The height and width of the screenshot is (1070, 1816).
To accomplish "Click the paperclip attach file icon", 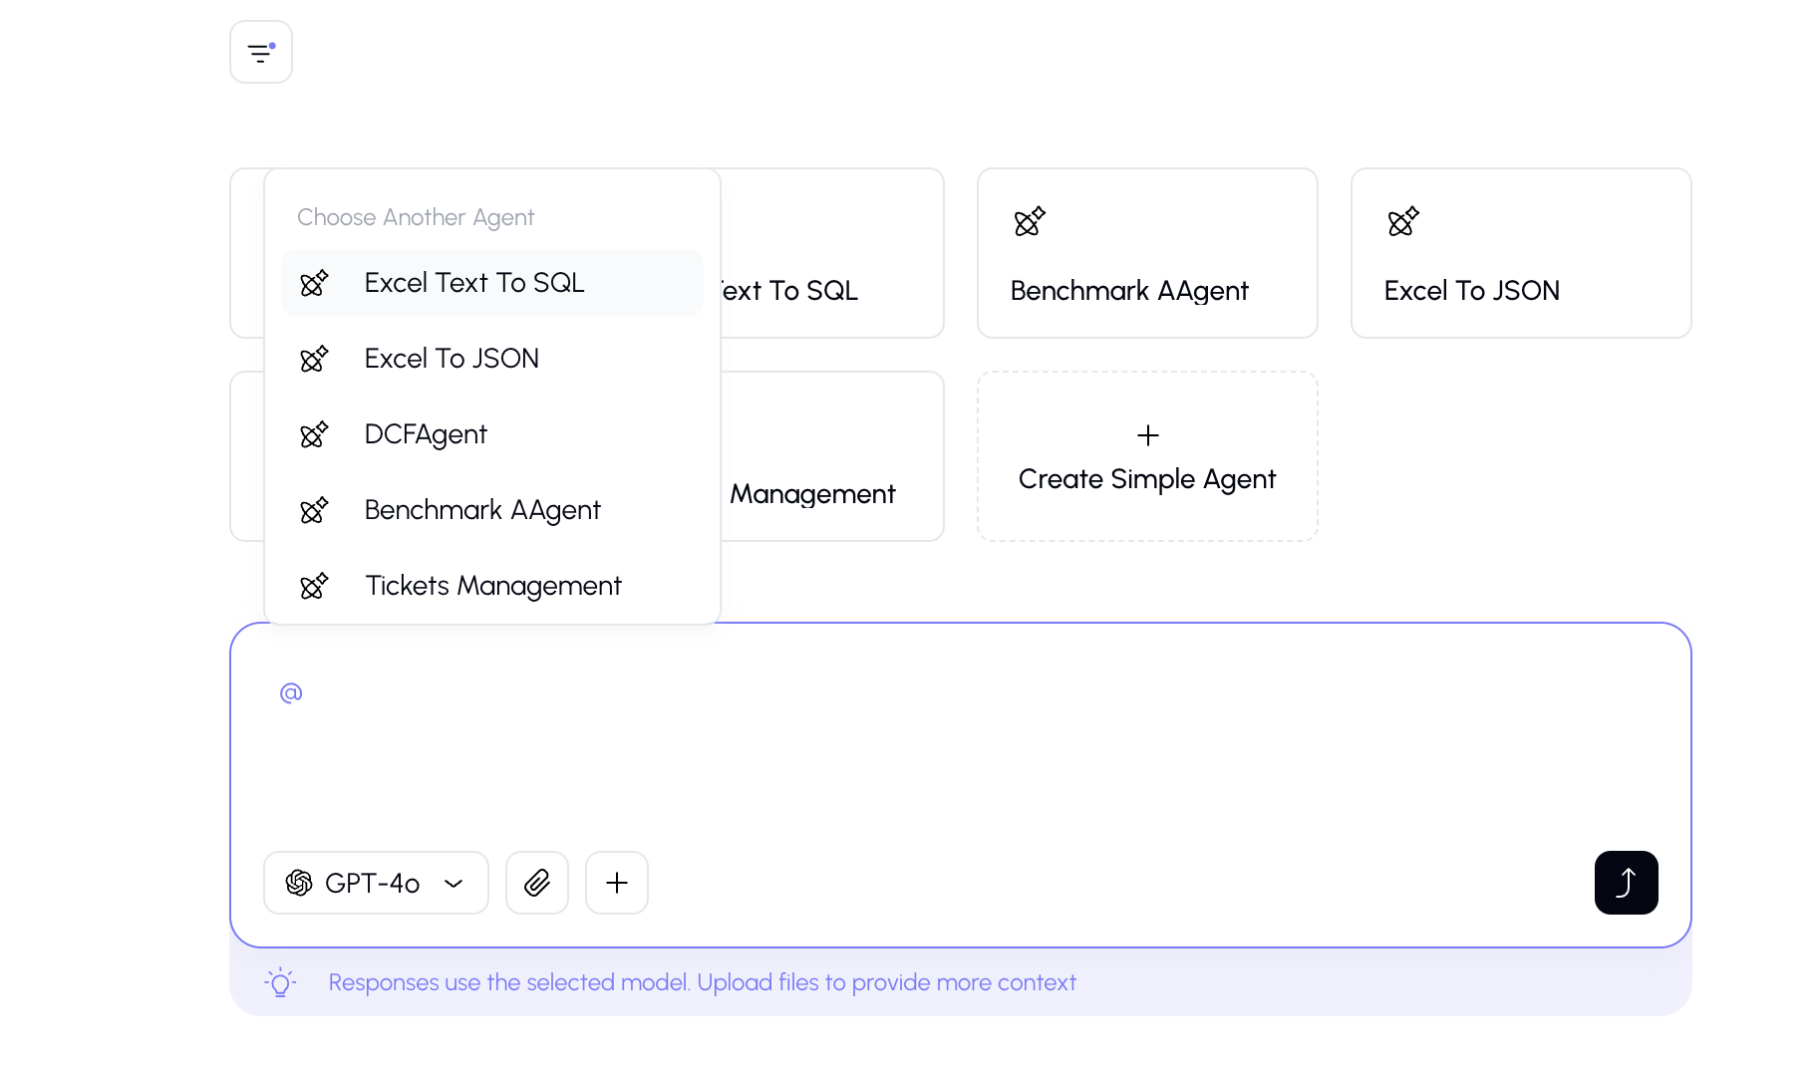I will tap(537, 883).
